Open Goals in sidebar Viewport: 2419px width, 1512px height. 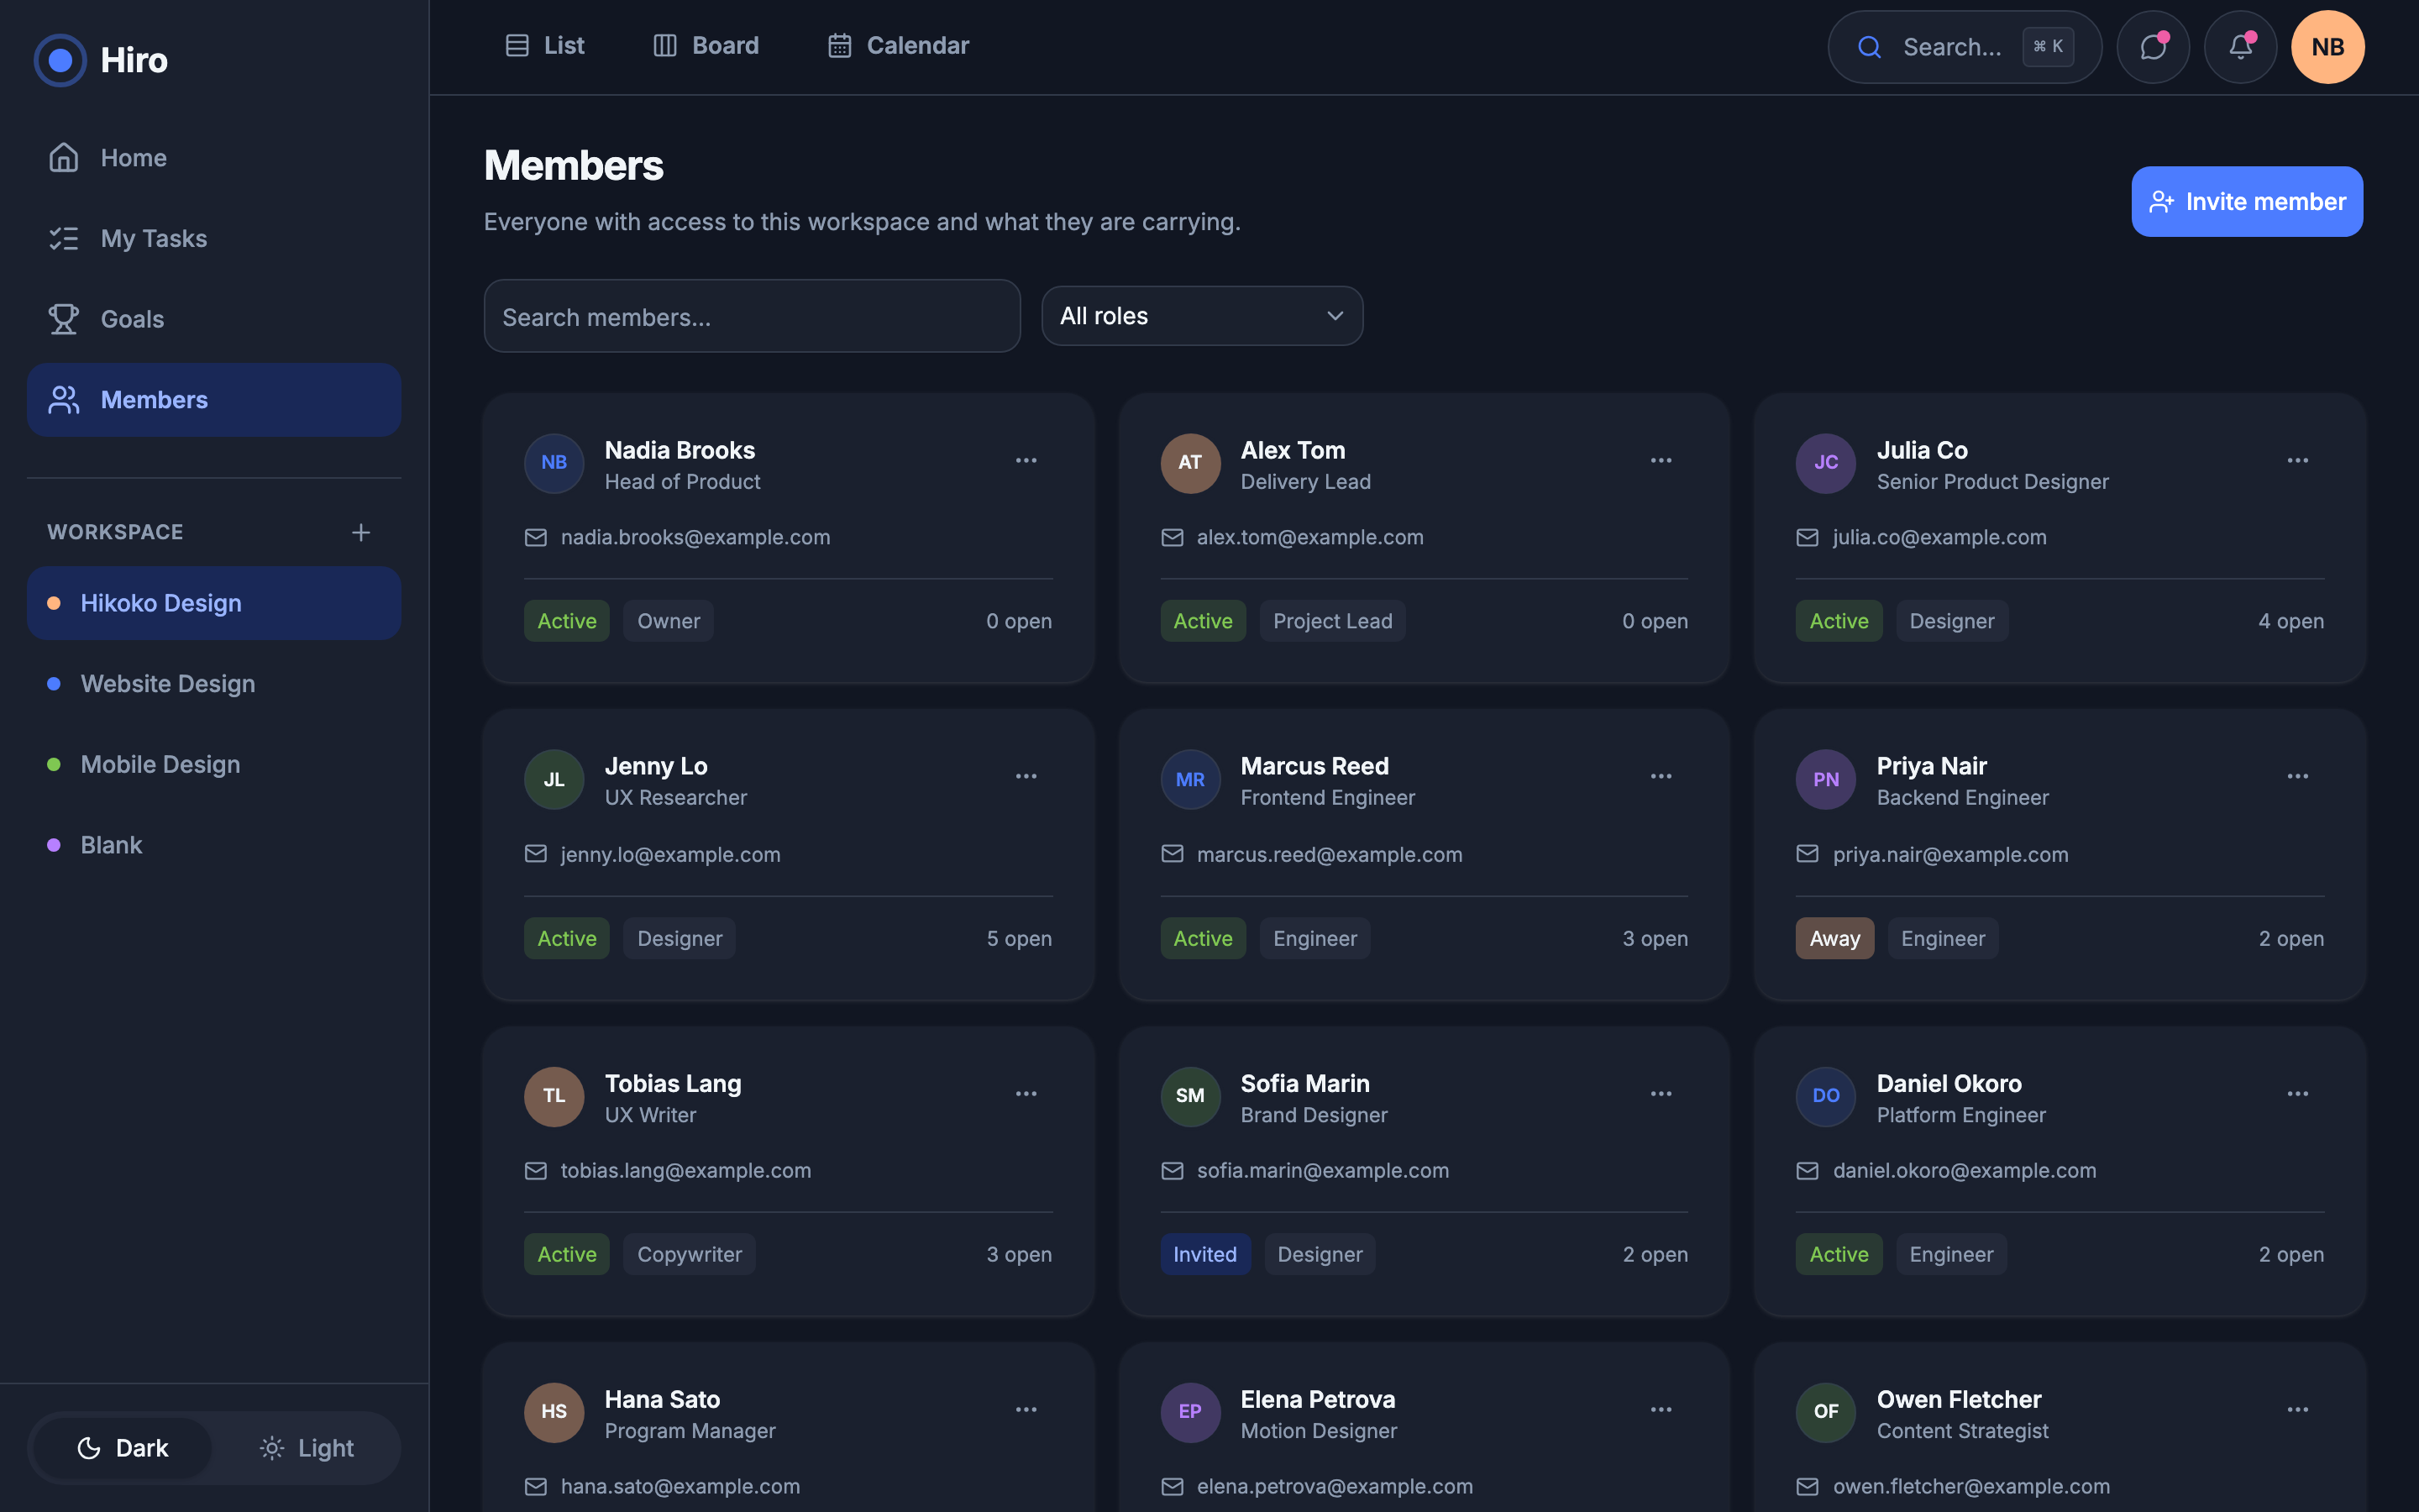coord(214,319)
